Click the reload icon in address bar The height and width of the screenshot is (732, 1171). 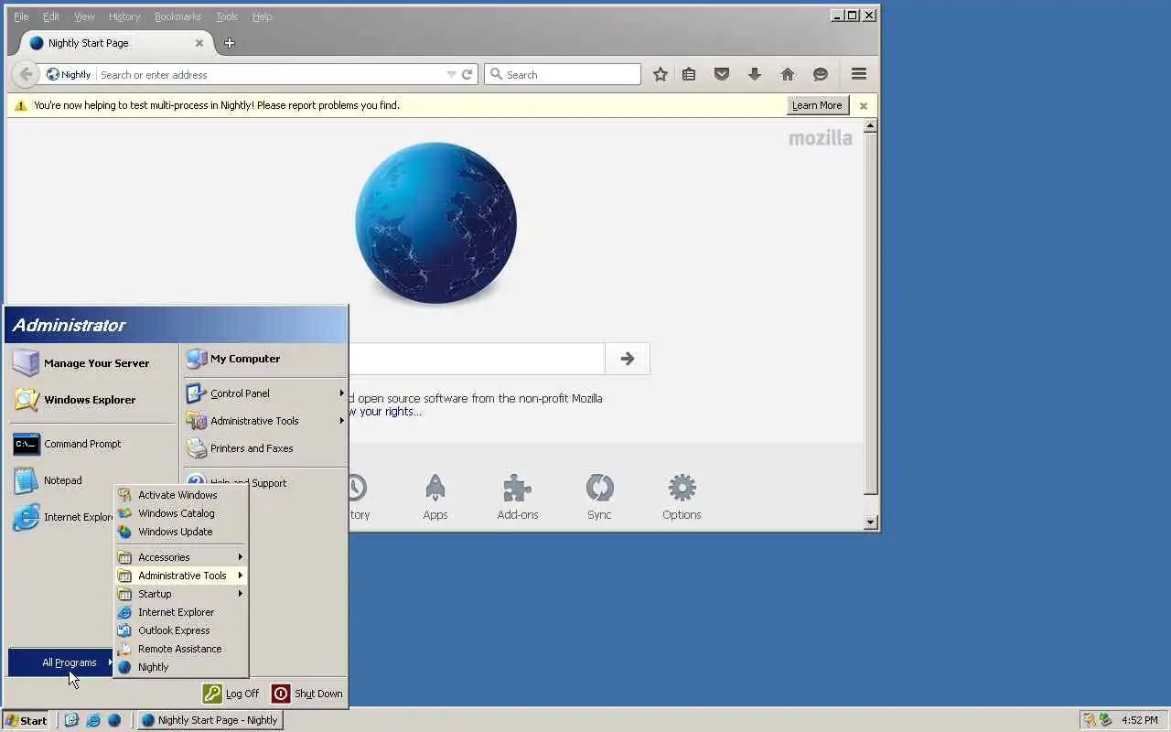coord(467,75)
